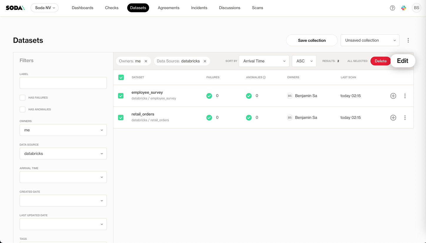The width and height of the screenshot is (426, 243).
Task: Open the BS user avatar menu
Action: 416,8
